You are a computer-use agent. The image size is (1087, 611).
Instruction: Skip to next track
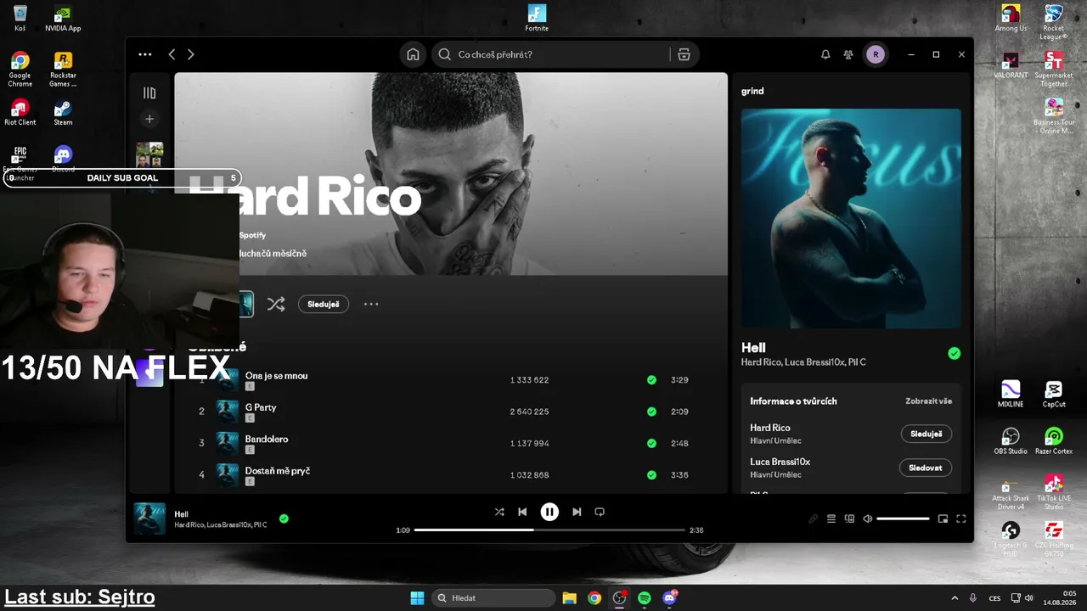point(577,512)
